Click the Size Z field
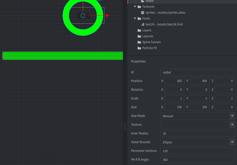The image size is (237, 165). tap(225, 107)
